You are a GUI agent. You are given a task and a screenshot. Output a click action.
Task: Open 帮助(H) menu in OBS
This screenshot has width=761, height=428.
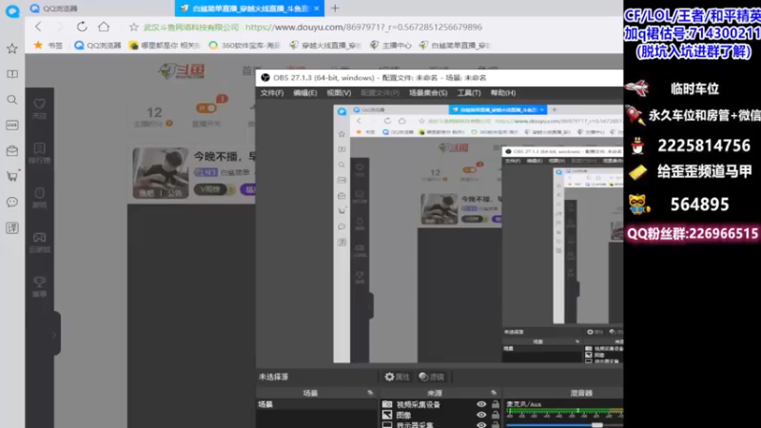(503, 92)
